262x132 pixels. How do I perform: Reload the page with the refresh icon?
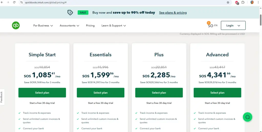point(14,2)
